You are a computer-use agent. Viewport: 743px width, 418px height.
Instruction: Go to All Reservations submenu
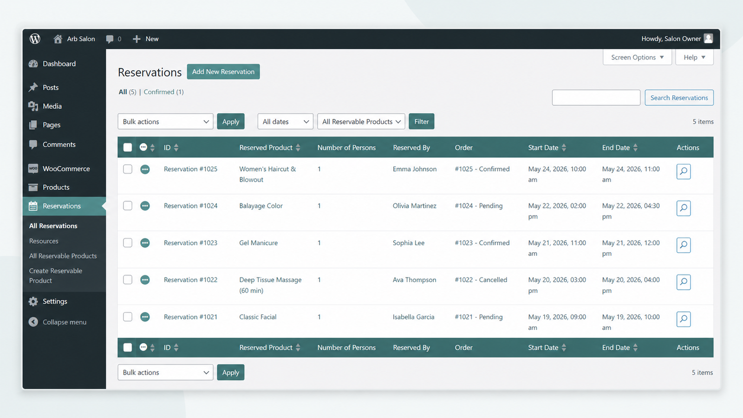(x=53, y=226)
